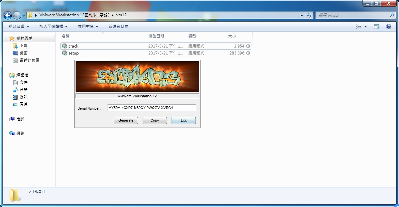Select VMware Workstation 12 breadcrumb folder
Viewport: 399px width, 207px height.
point(74,15)
